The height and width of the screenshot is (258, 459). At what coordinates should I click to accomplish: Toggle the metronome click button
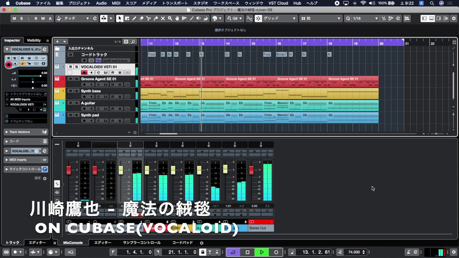pyautogui.click(x=409, y=252)
